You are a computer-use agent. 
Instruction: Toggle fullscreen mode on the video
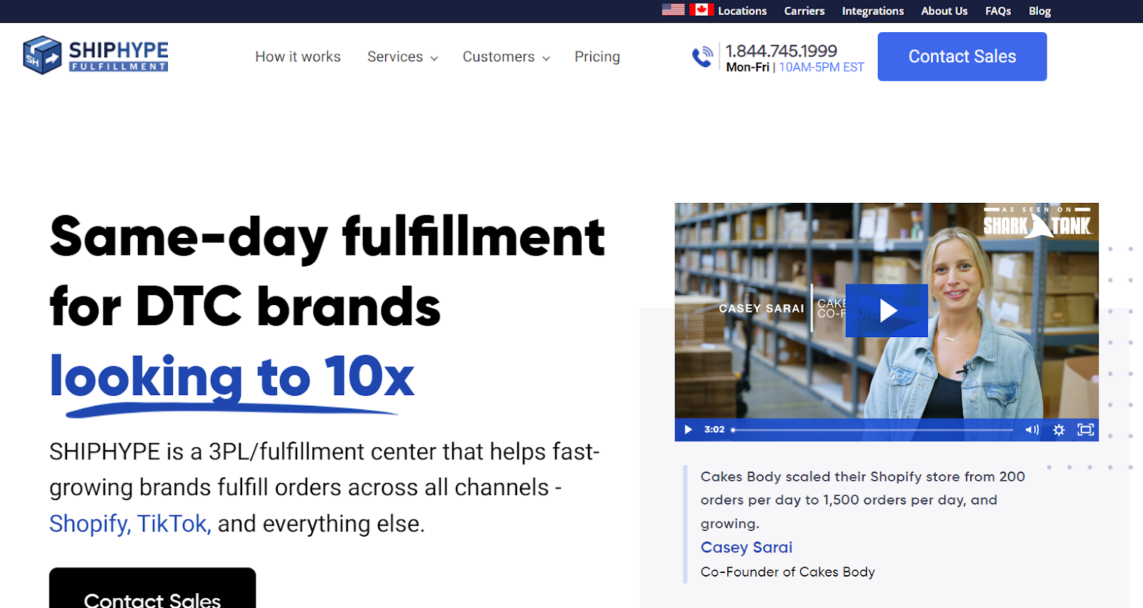[x=1086, y=429]
